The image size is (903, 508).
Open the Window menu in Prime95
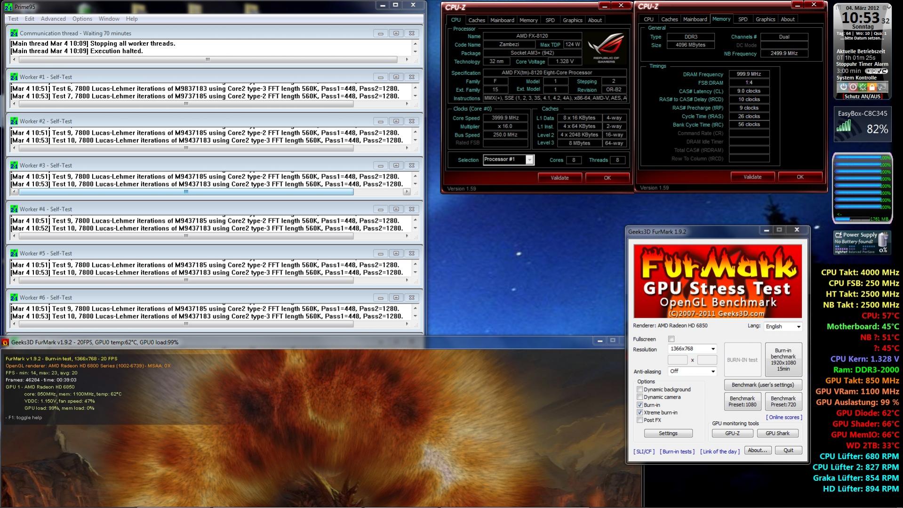point(109,19)
